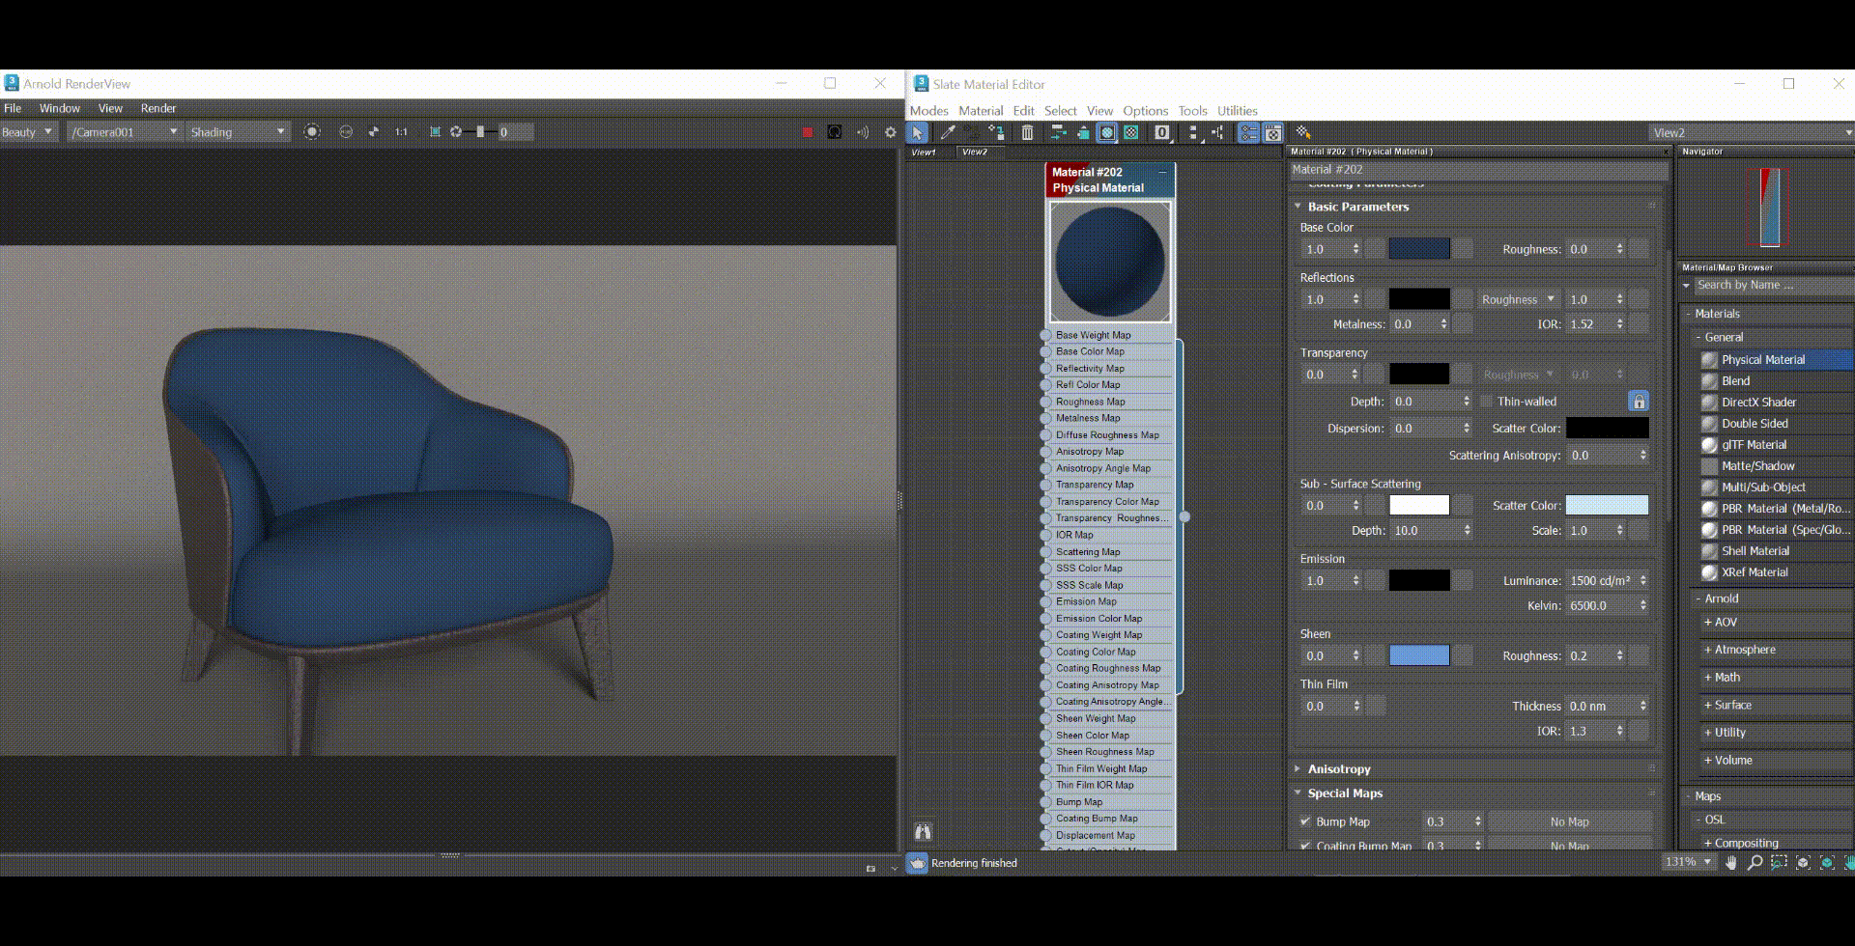Screen dimensions: 1855x946
Task: Click the red stop render button
Action: coord(808,132)
